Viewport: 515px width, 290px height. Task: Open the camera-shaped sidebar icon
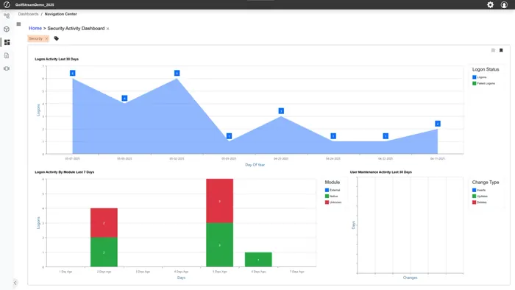pyautogui.click(x=7, y=68)
